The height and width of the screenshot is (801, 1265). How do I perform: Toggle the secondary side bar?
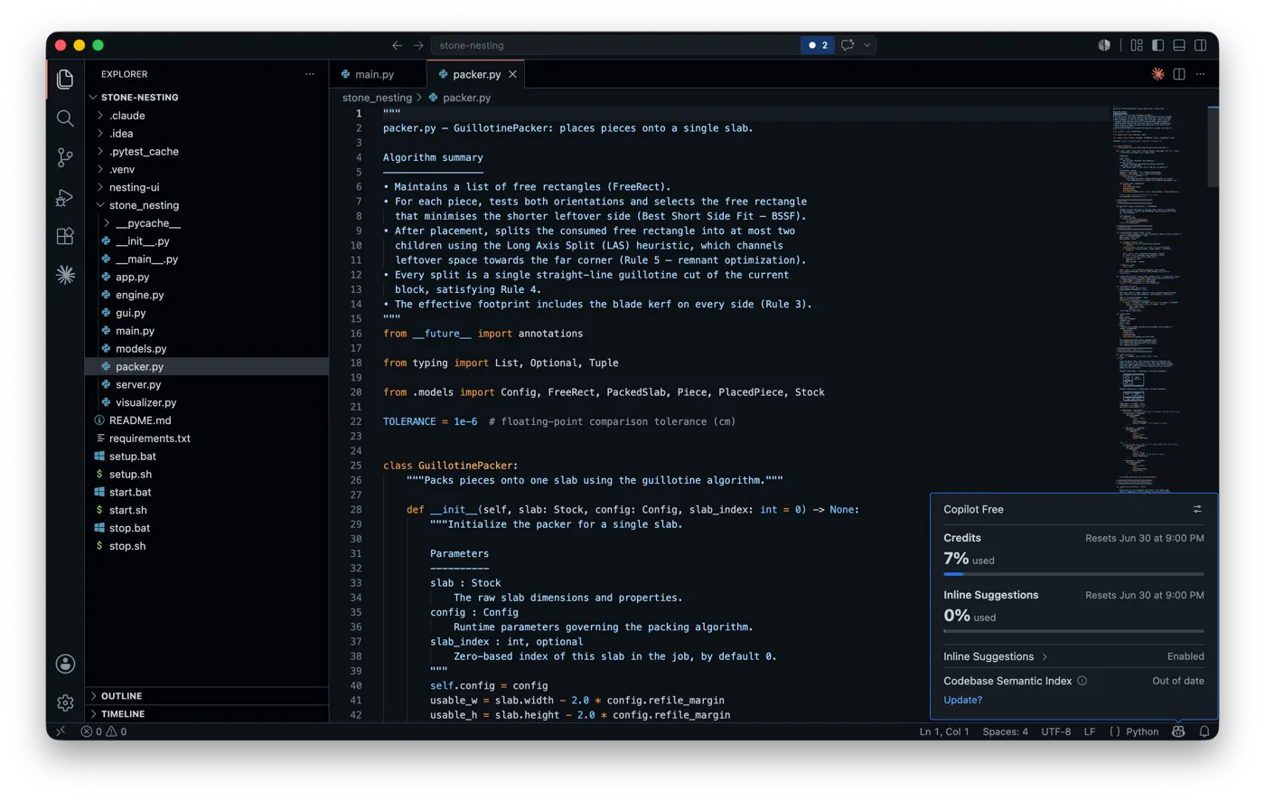(x=1201, y=45)
